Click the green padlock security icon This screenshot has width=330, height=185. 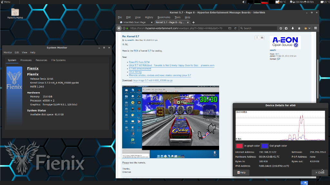127,28
